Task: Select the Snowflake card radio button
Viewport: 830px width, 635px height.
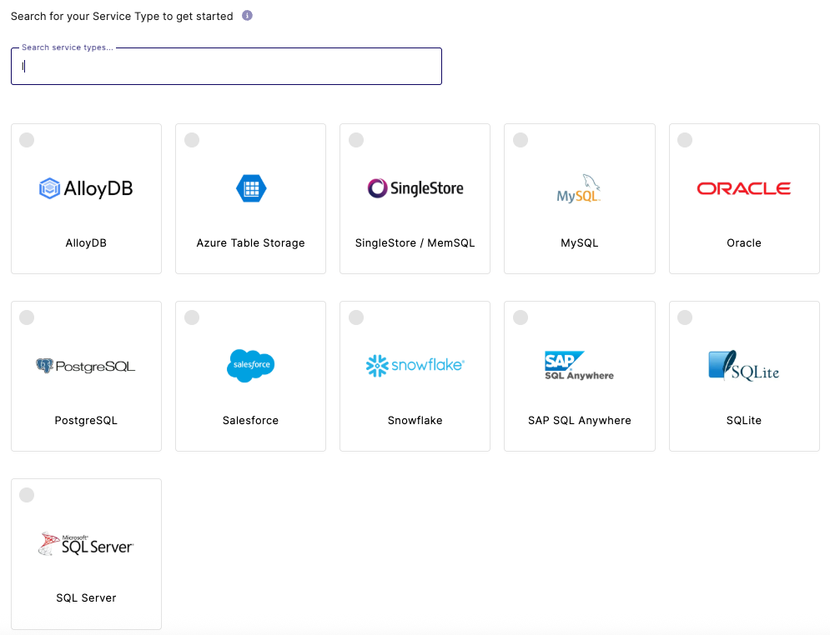Action: (x=356, y=317)
